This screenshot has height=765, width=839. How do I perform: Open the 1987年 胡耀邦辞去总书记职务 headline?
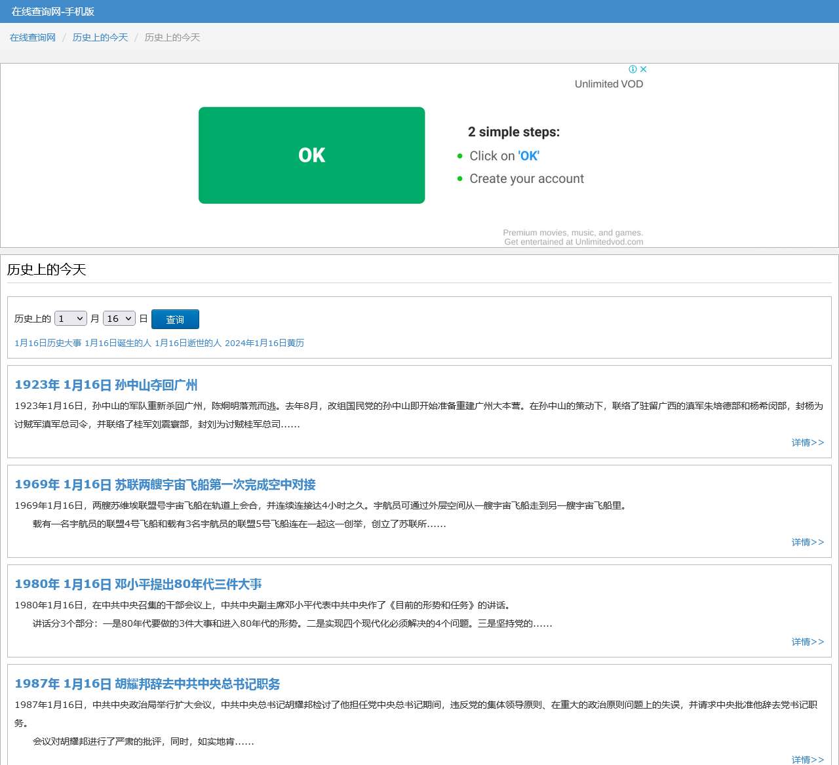pyautogui.click(x=147, y=684)
